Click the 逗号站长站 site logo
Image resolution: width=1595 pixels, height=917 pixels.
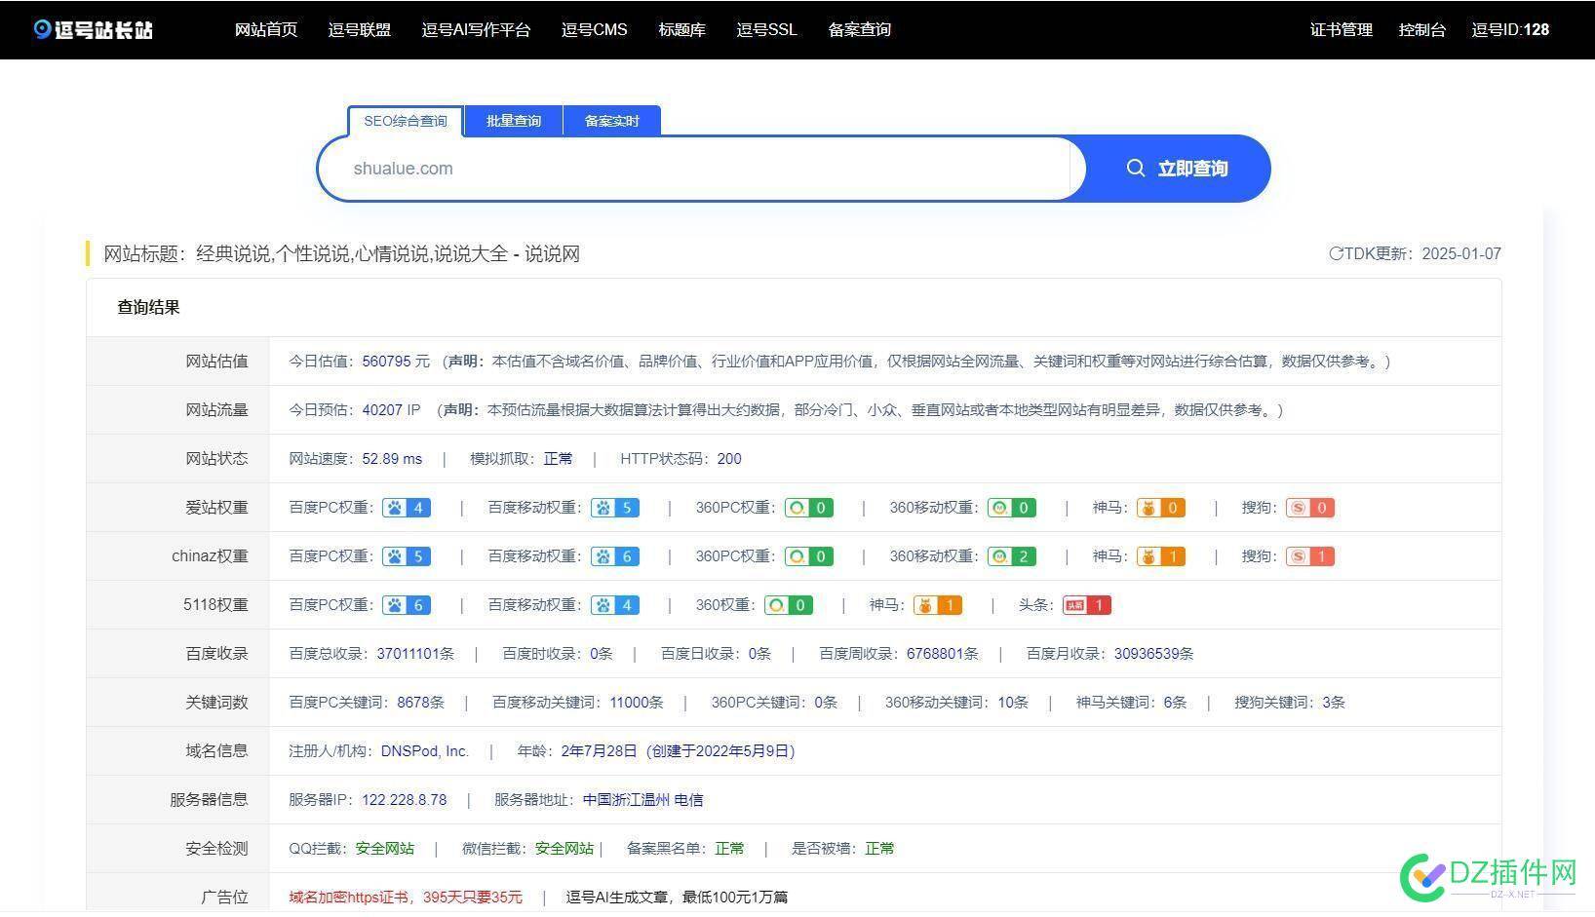(93, 29)
